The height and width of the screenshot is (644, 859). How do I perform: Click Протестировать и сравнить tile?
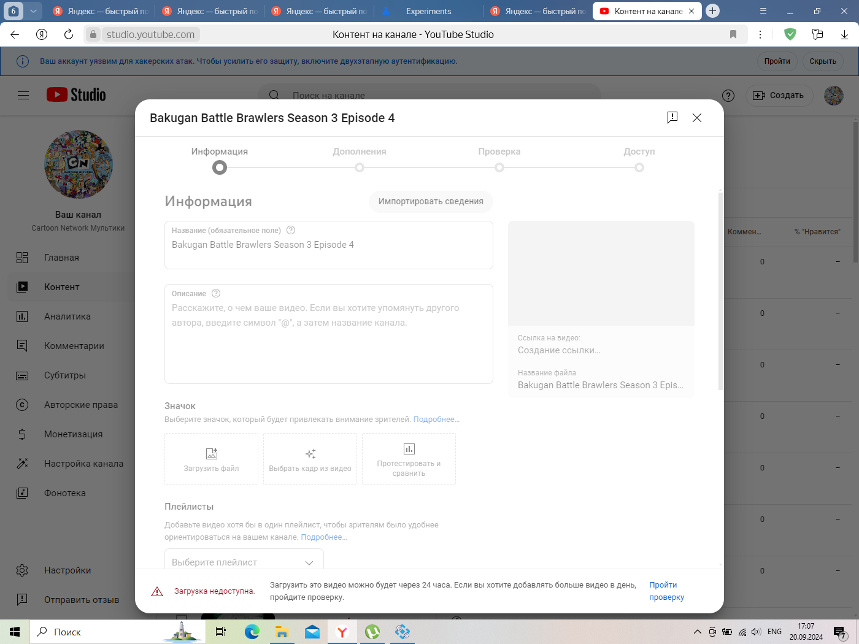click(x=409, y=459)
